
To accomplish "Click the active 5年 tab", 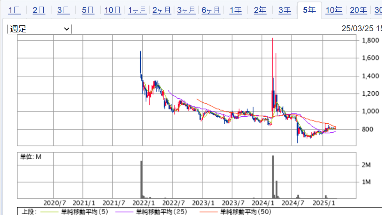I will [309, 10].
